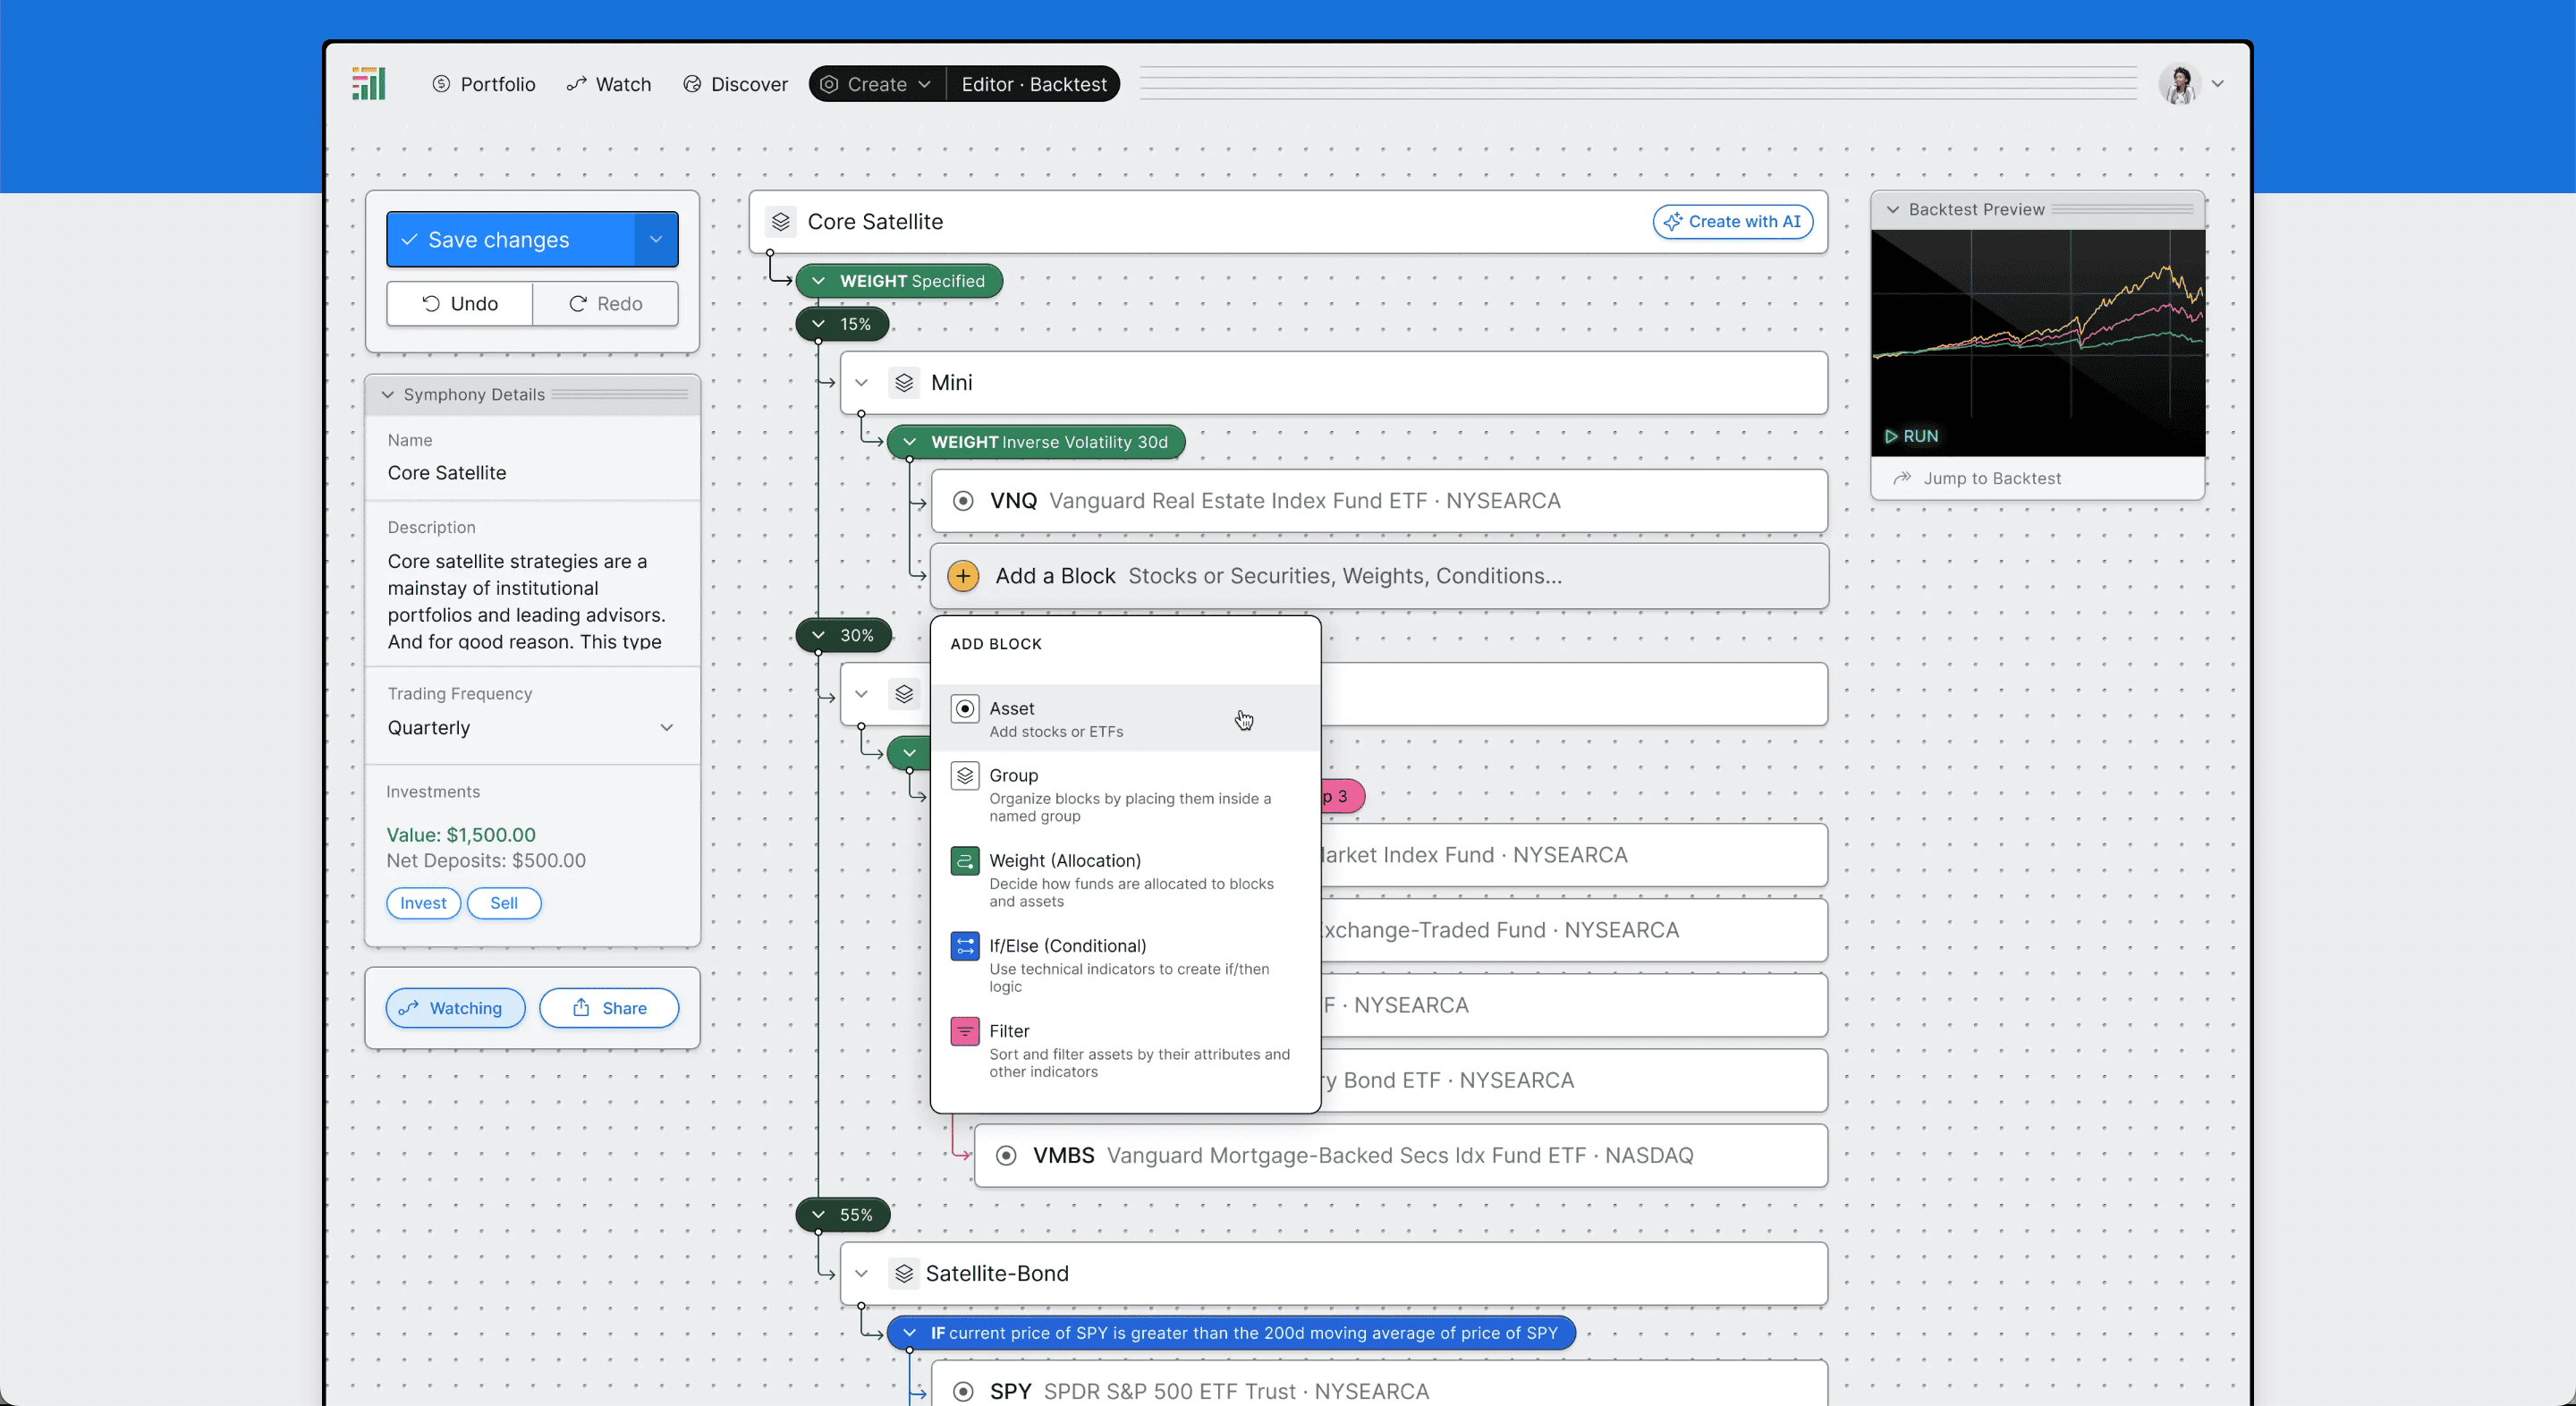Screen dimensions: 2576x1406
Task: Click the VNQ asset radio icon
Action: click(x=962, y=501)
